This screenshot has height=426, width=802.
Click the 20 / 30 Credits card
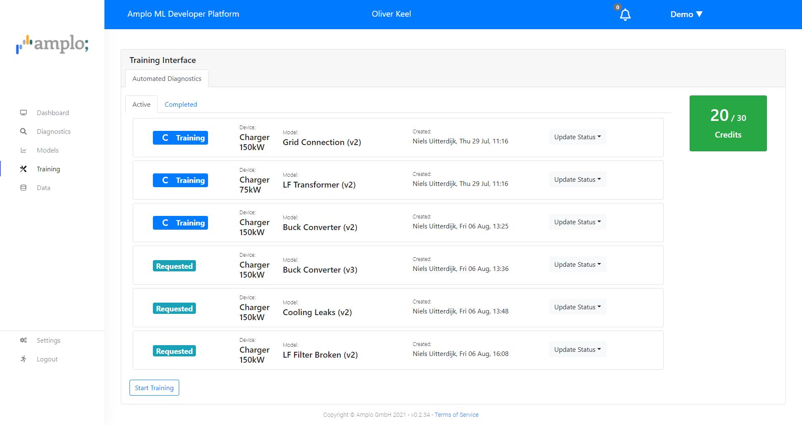pos(728,123)
